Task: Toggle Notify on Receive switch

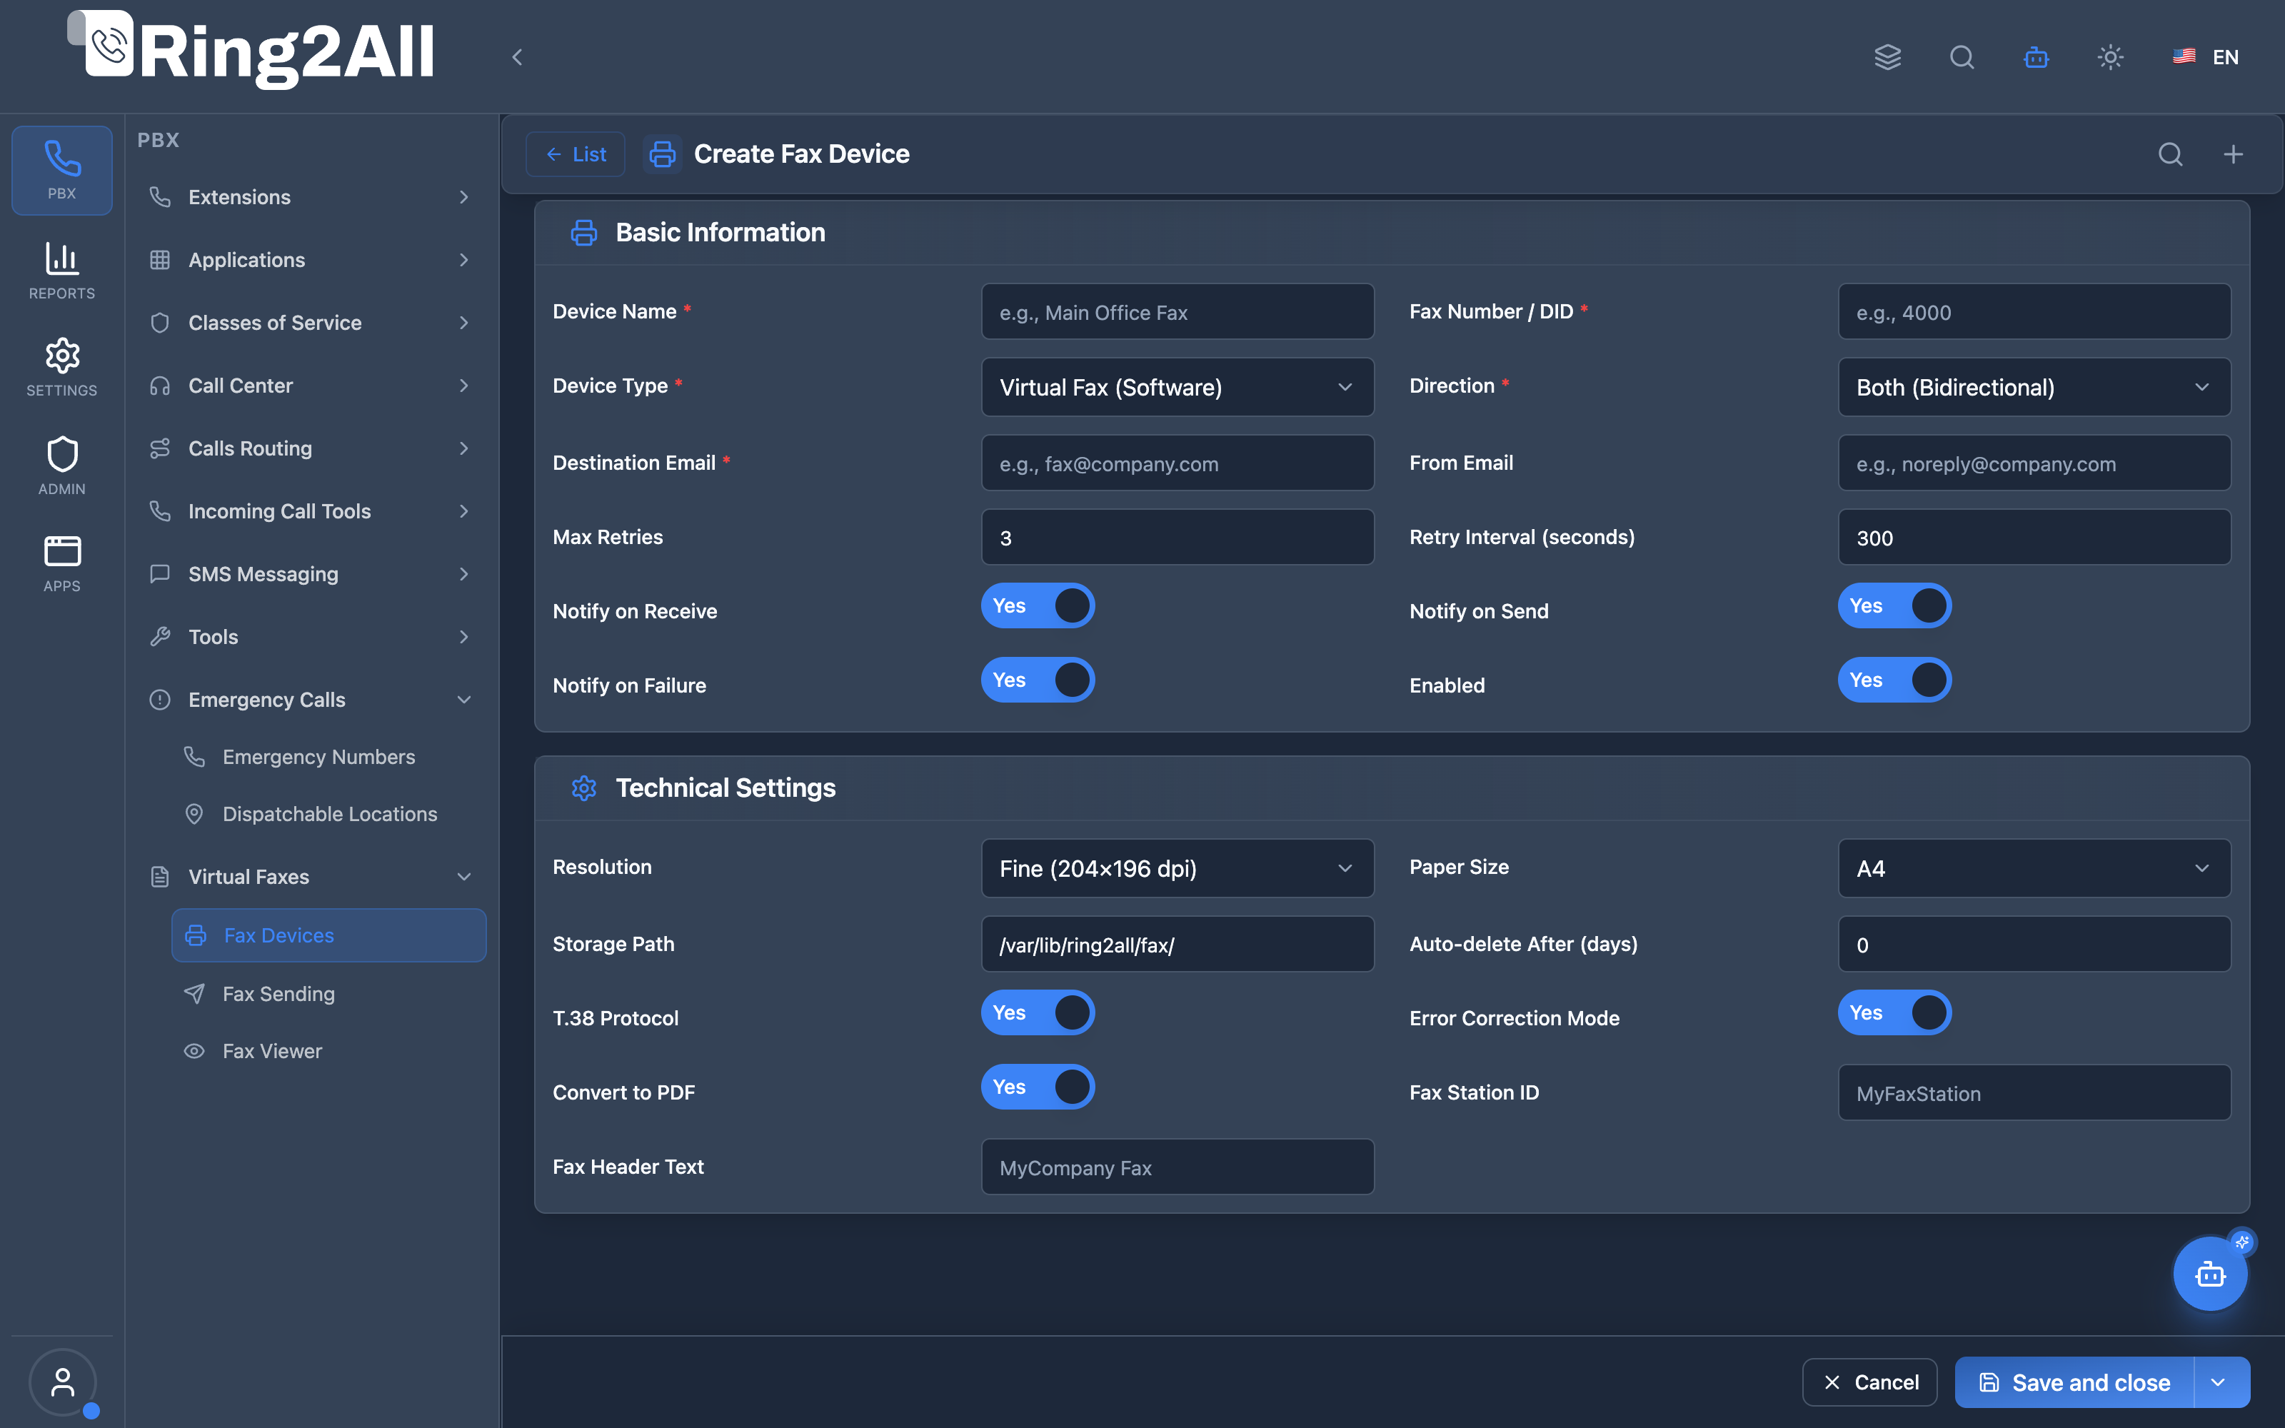Action: pyautogui.click(x=1038, y=605)
